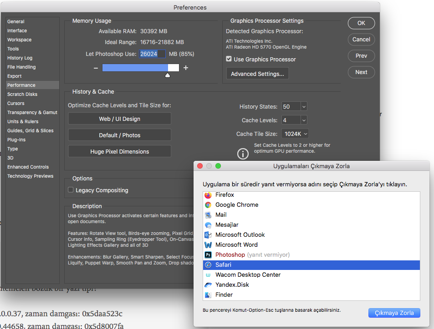Click the blue memory usage slider bar

click(135, 68)
